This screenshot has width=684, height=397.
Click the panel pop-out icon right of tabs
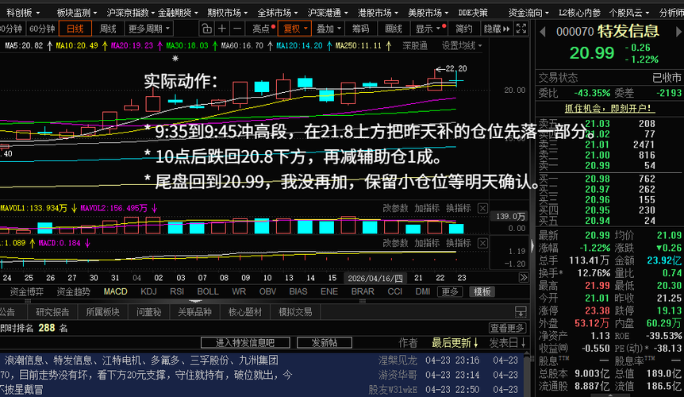pos(521,311)
